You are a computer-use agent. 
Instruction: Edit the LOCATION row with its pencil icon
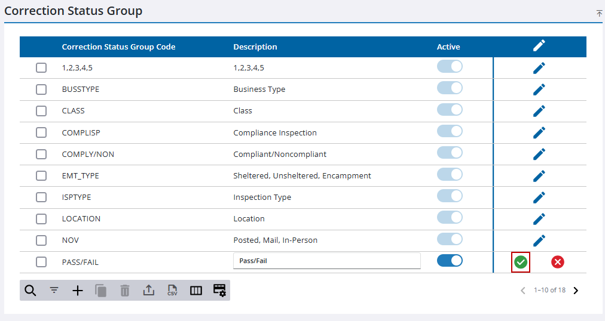[x=539, y=218]
